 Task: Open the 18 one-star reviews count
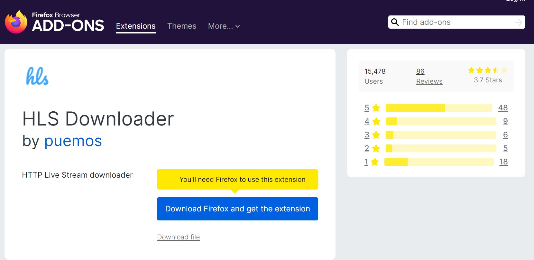pos(503,162)
